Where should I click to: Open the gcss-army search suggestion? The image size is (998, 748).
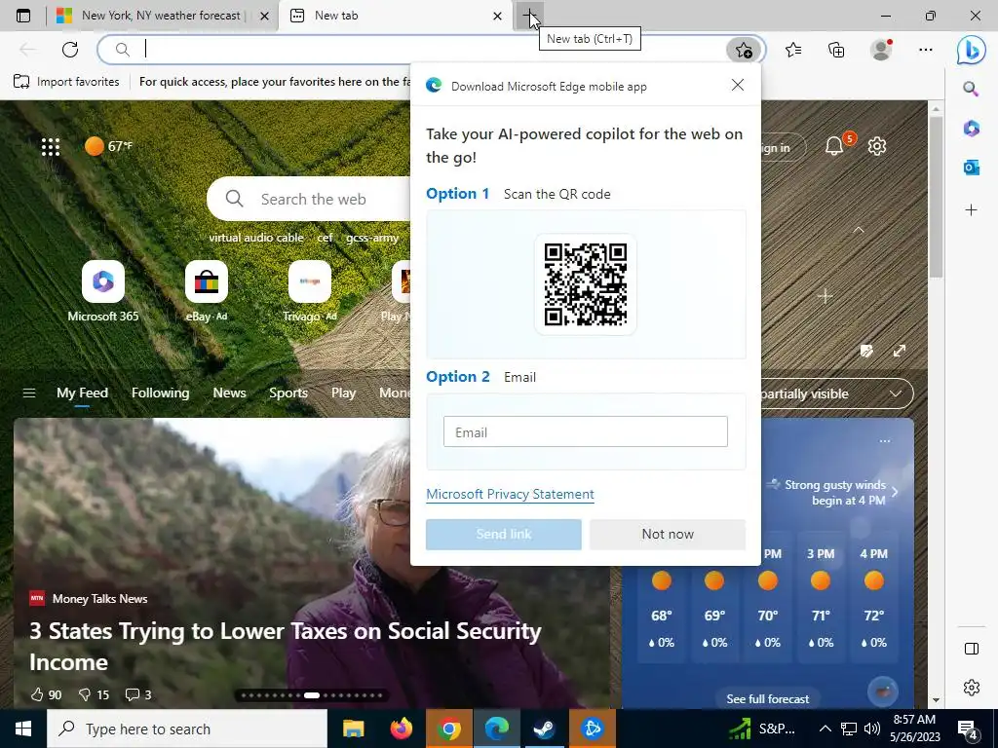tap(372, 238)
